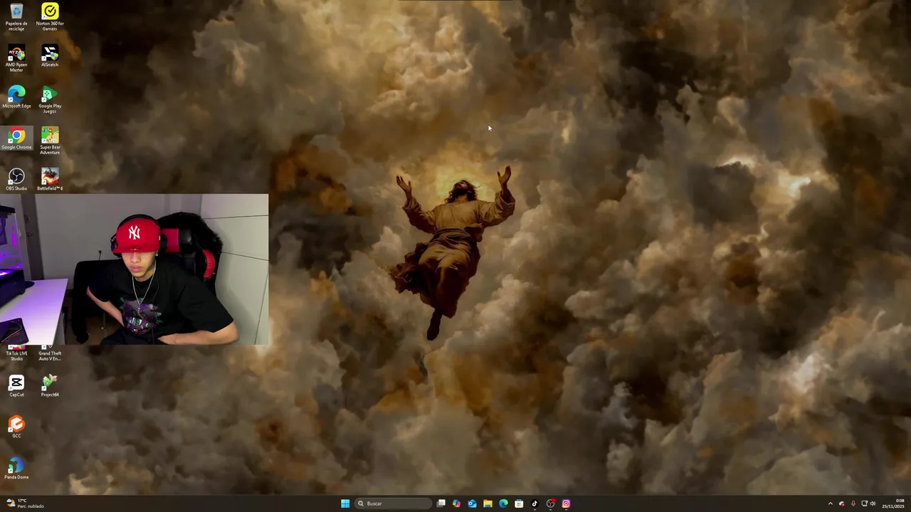
Task: Open the clock and date flyout
Action: click(x=893, y=503)
